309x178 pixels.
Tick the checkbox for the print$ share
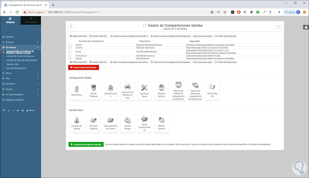(x=70, y=52)
